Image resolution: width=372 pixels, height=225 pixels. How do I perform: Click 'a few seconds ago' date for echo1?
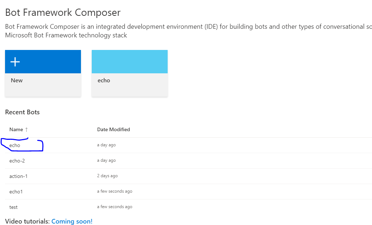pos(114,192)
